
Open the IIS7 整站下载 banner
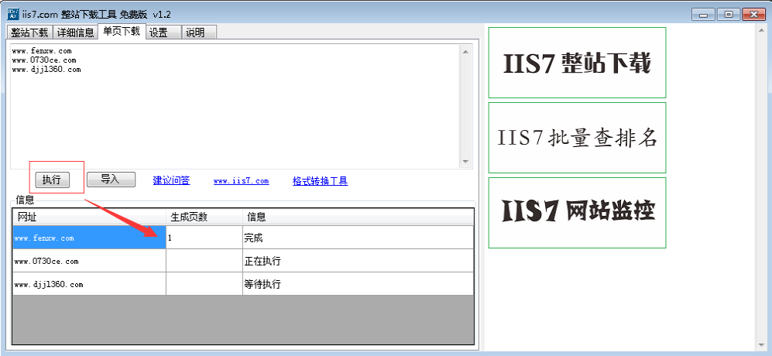(577, 63)
